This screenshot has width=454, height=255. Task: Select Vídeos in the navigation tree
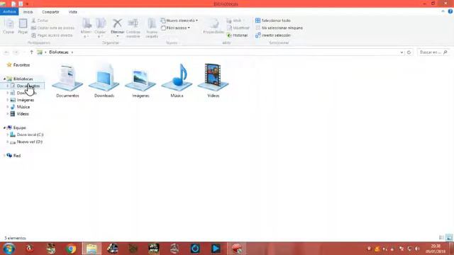[23, 114]
